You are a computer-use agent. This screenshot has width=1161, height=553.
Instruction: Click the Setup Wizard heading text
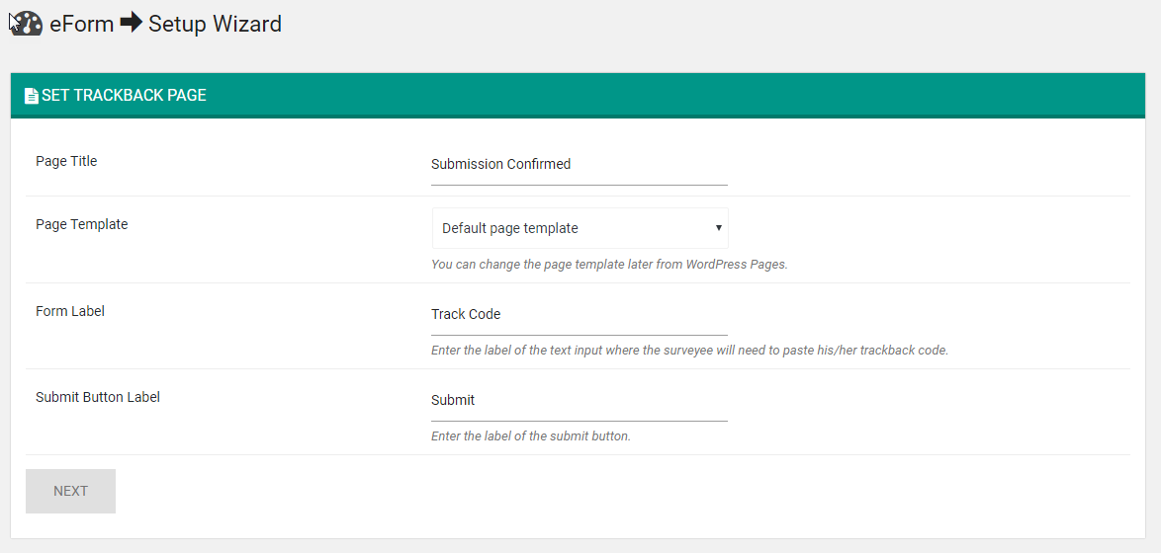[x=215, y=24]
